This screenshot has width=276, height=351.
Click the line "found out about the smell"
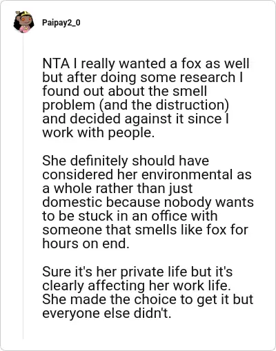pyautogui.click(x=124, y=91)
